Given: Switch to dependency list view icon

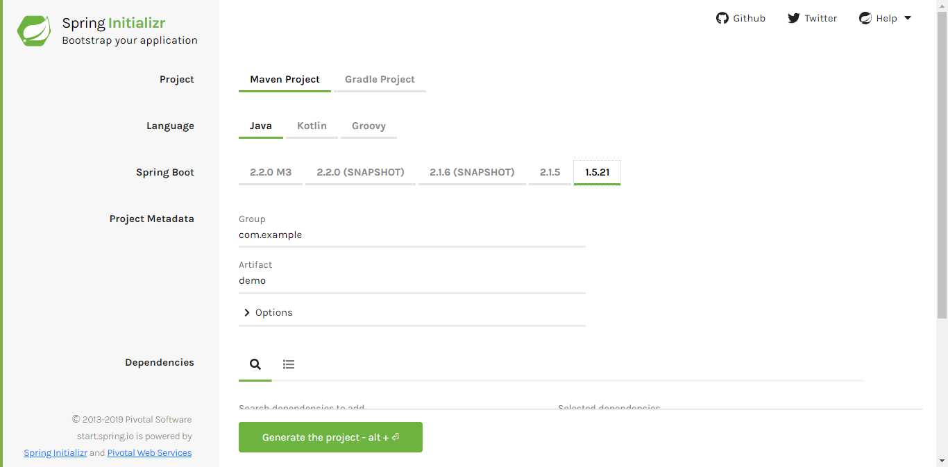Looking at the screenshot, I should click(289, 364).
